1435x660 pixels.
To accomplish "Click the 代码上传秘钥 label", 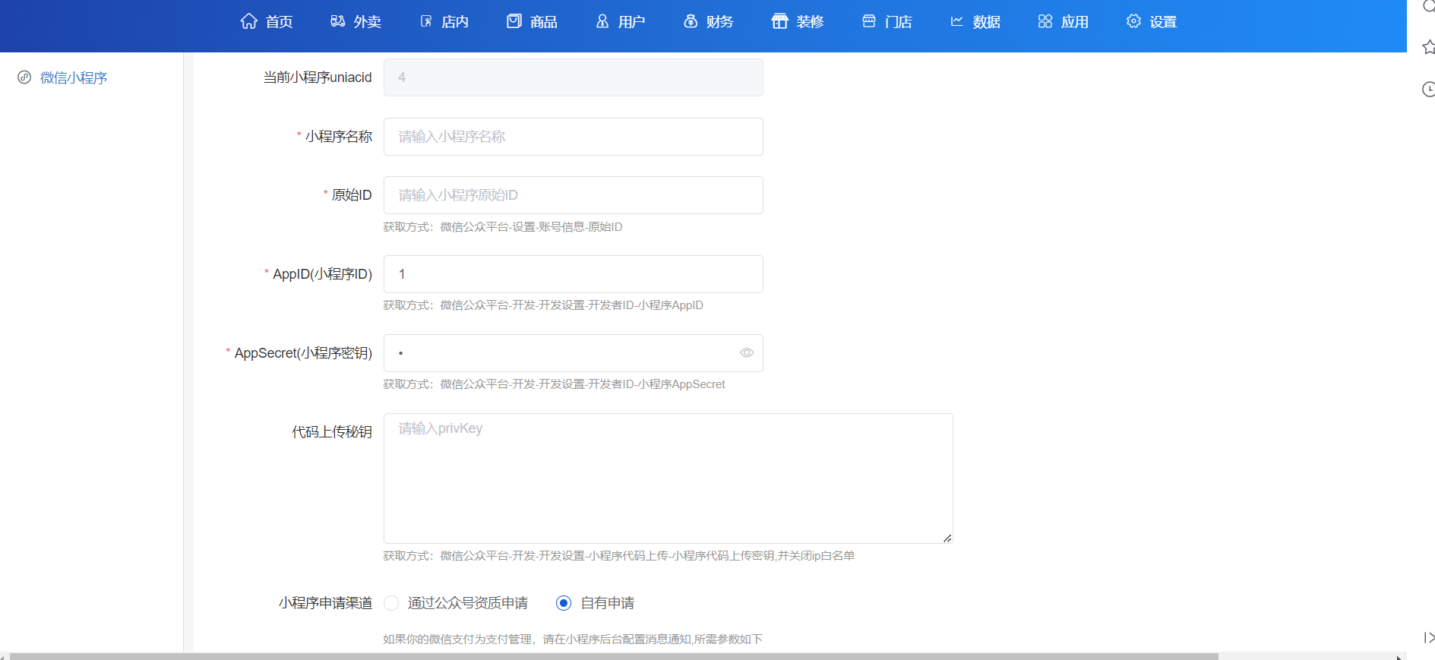I will (332, 432).
